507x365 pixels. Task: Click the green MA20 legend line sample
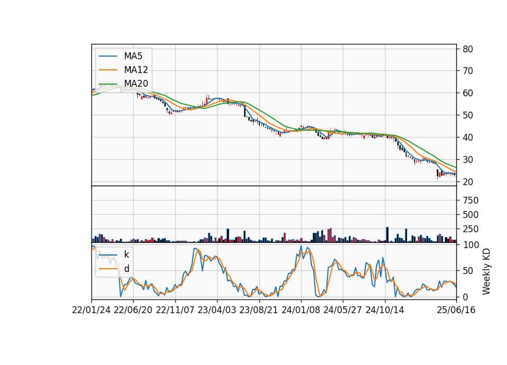(108, 84)
